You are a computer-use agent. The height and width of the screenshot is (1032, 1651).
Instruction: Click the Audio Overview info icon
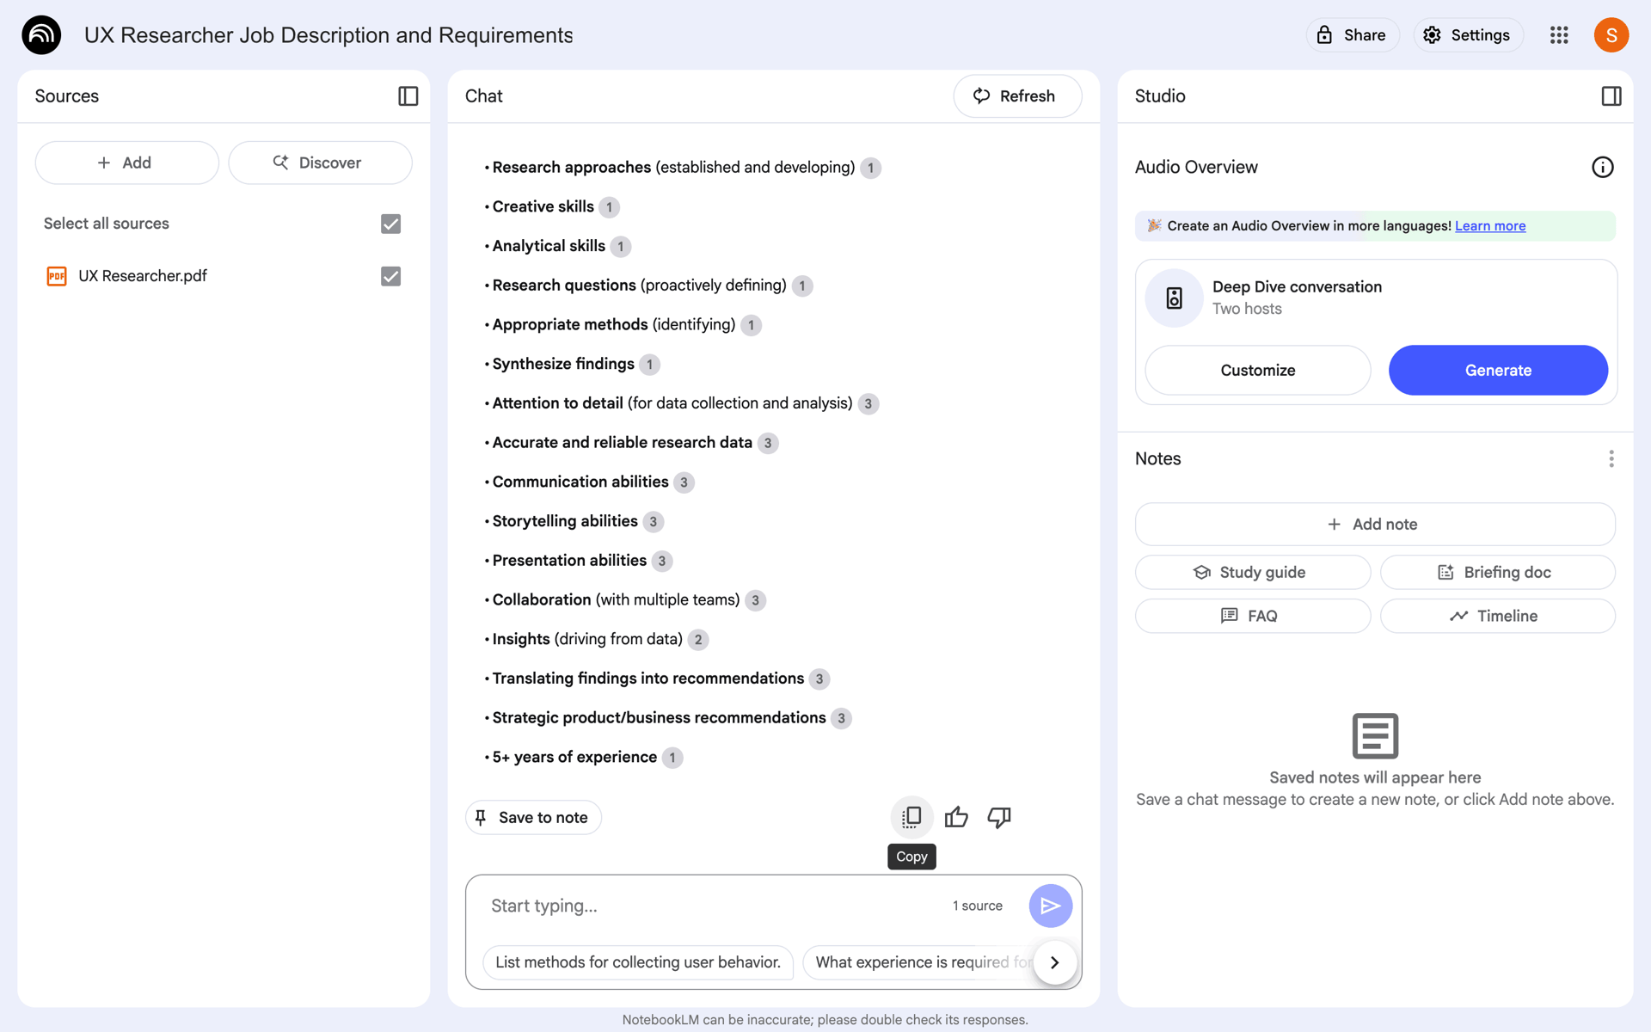coord(1603,167)
